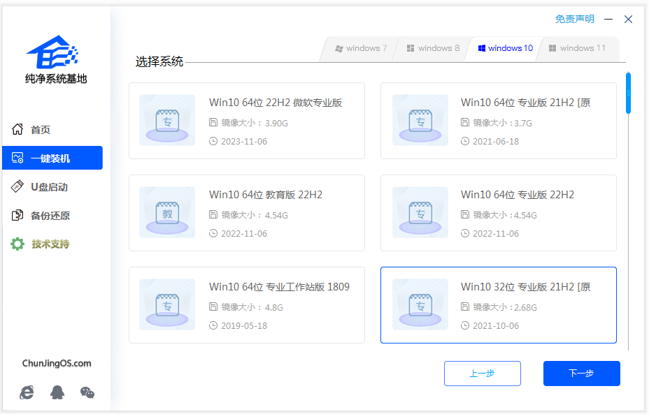This screenshot has width=649, height=414.
Task: Click the 上一步 button
Action: [482, 374]
